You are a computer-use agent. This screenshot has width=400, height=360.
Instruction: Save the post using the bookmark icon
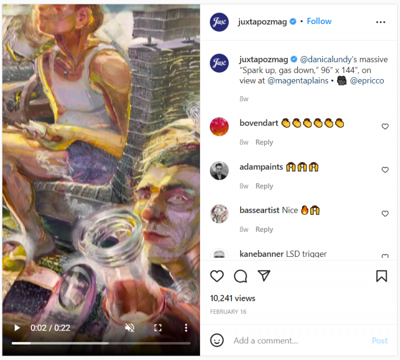(381, 276)
